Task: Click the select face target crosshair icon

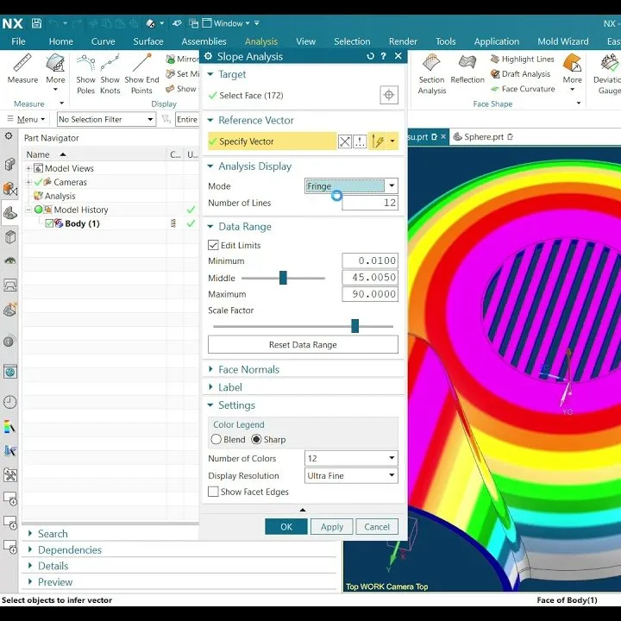Action: pyautogui.click(x=389, y=95)
